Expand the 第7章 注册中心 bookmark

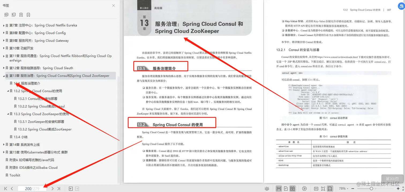4,25
